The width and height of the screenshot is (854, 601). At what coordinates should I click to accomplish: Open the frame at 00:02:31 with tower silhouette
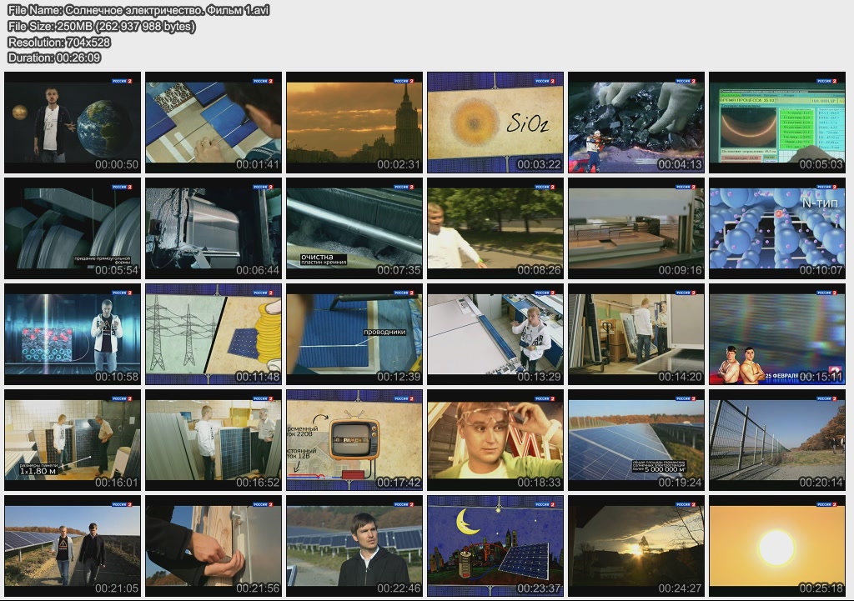(x=354, y=123)
